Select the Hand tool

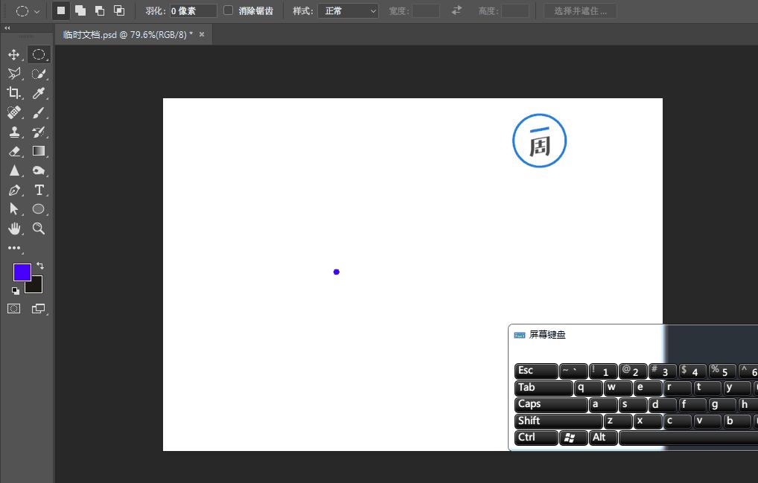pyautogui.click(x=13, y=228)
